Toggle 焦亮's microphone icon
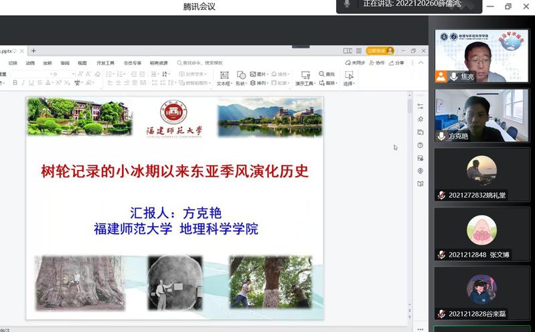 (x=453, y=77)
